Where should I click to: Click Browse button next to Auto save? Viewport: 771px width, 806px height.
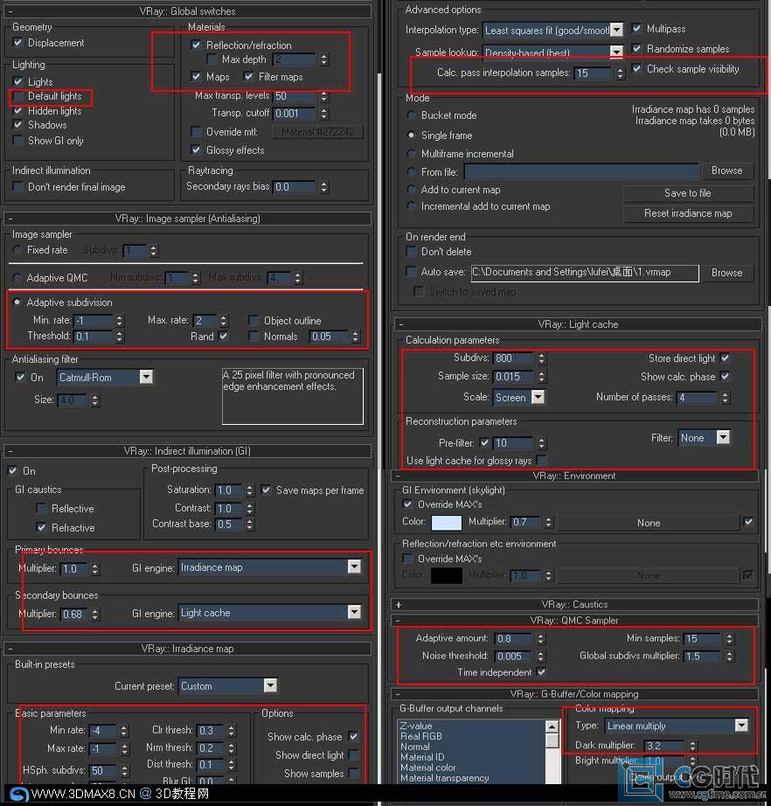[726, 273]
